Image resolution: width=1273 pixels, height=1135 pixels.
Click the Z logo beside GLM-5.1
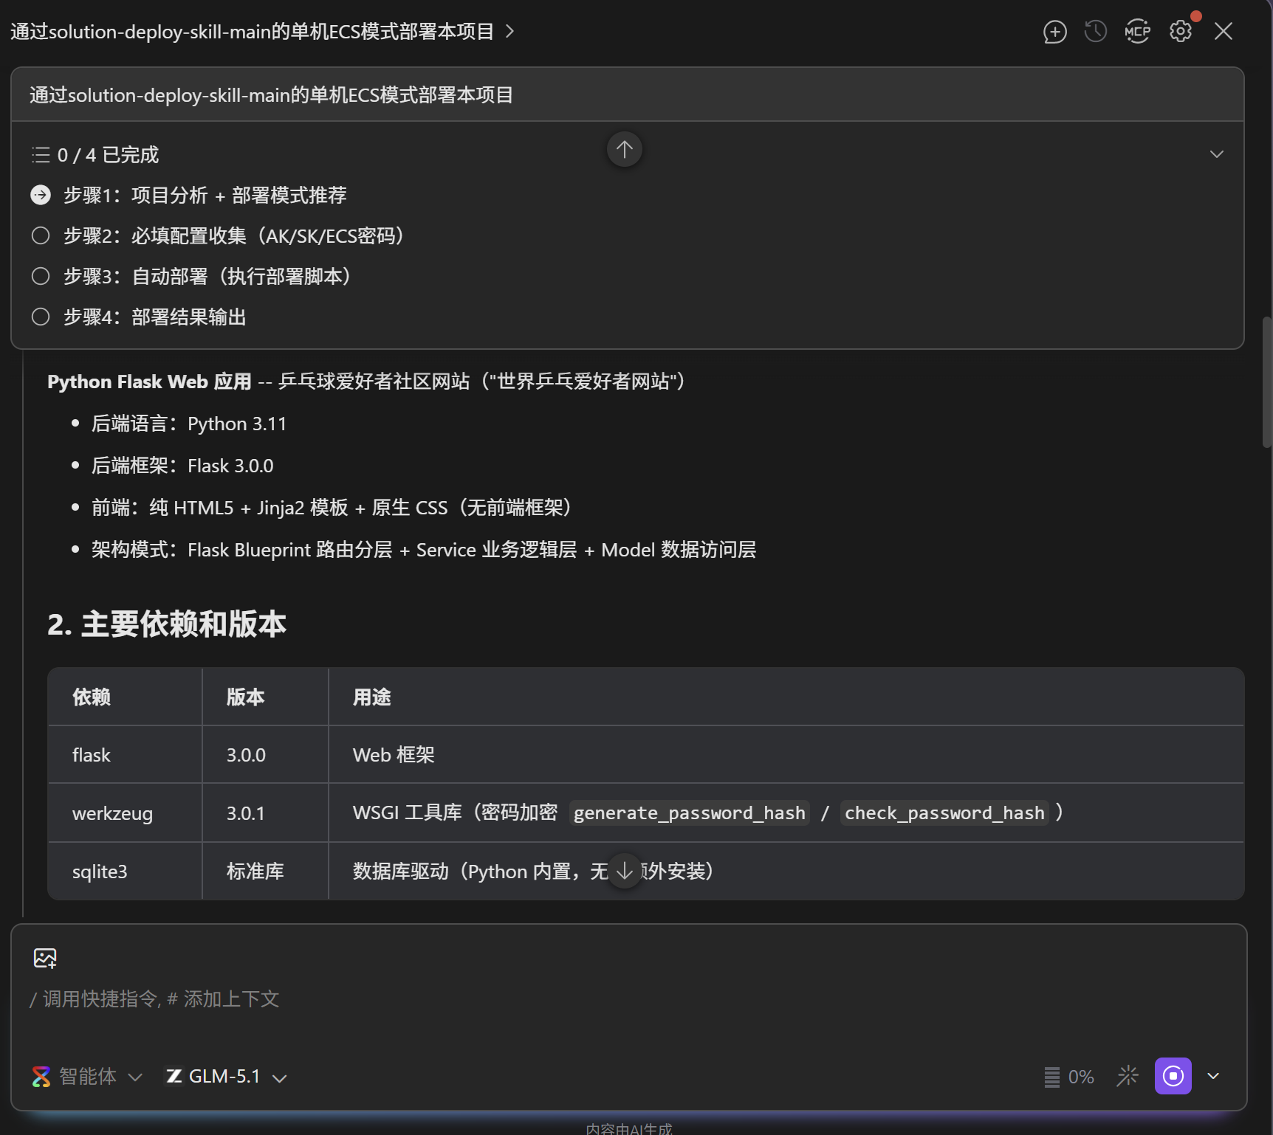174,1076
